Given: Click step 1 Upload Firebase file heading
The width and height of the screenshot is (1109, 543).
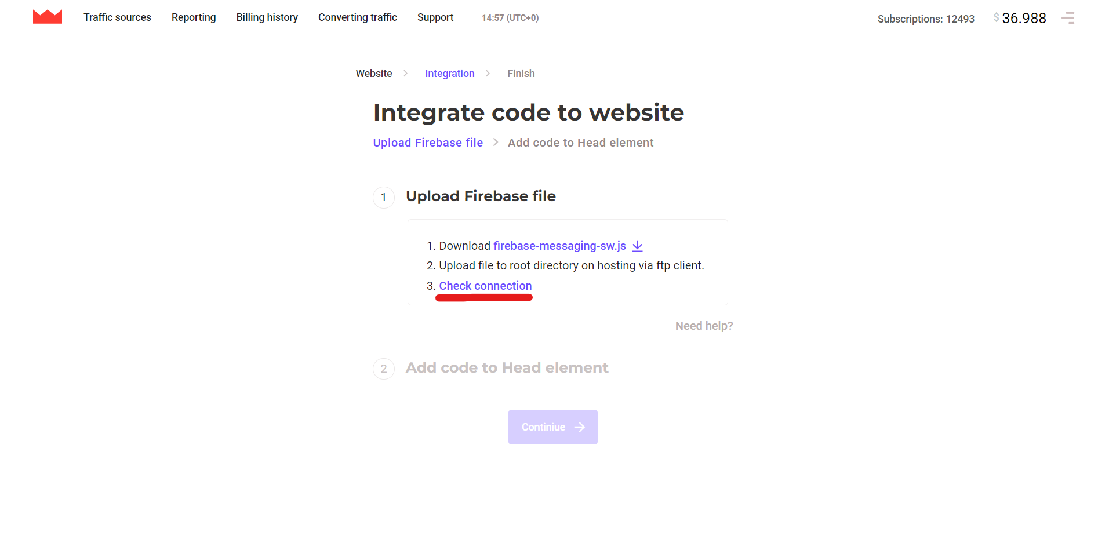Looking at the screenshot, I should (481, 196).
